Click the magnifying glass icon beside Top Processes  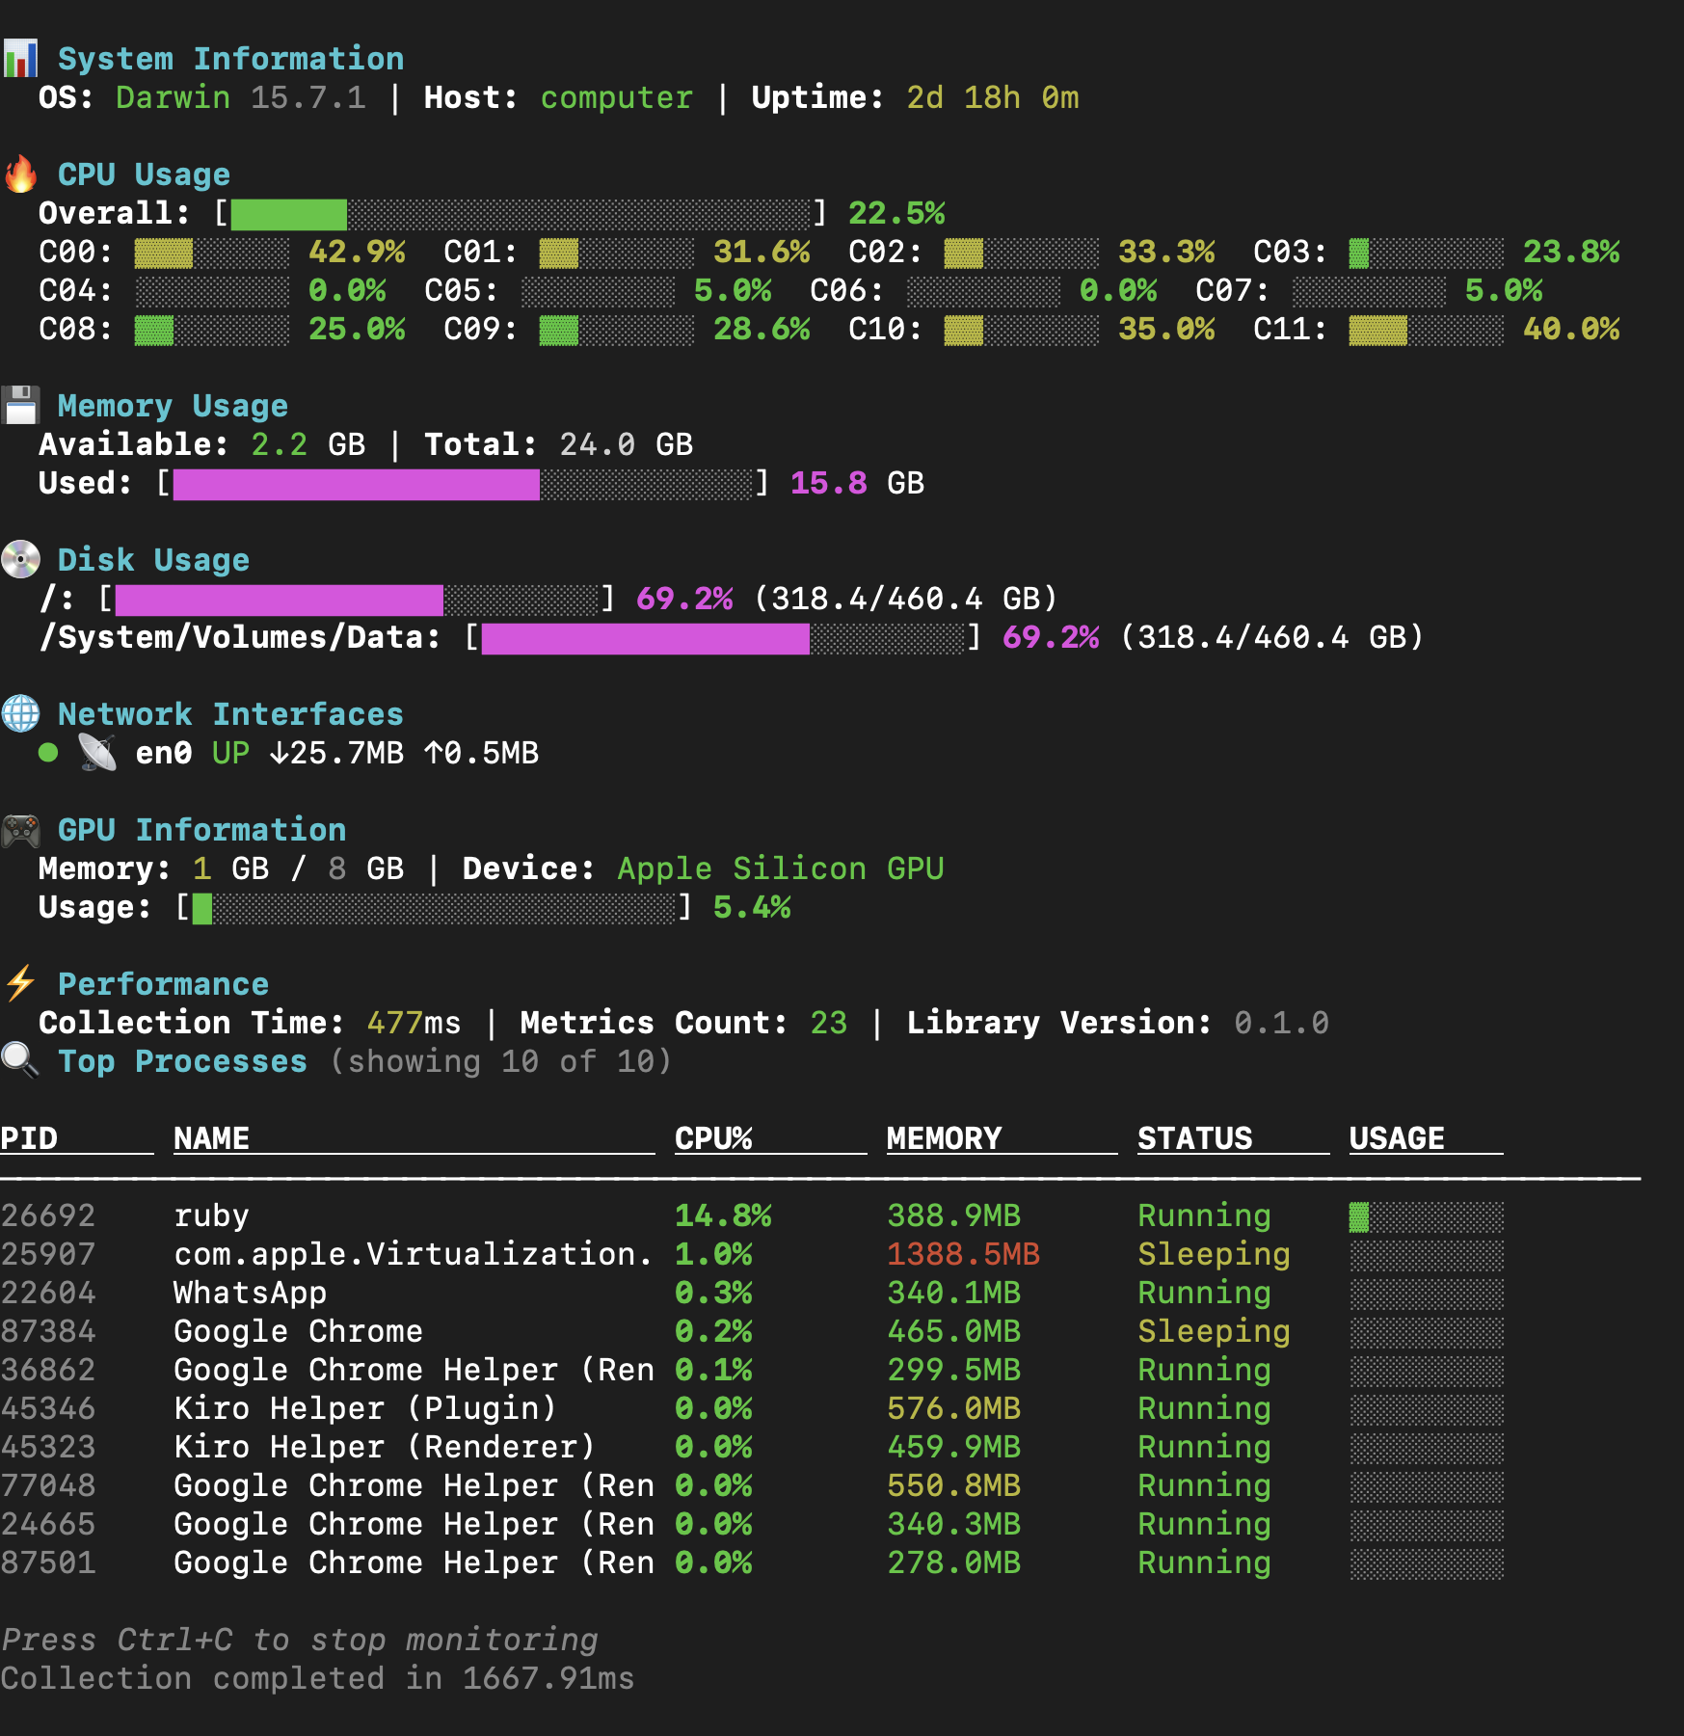coord(20,1059)
